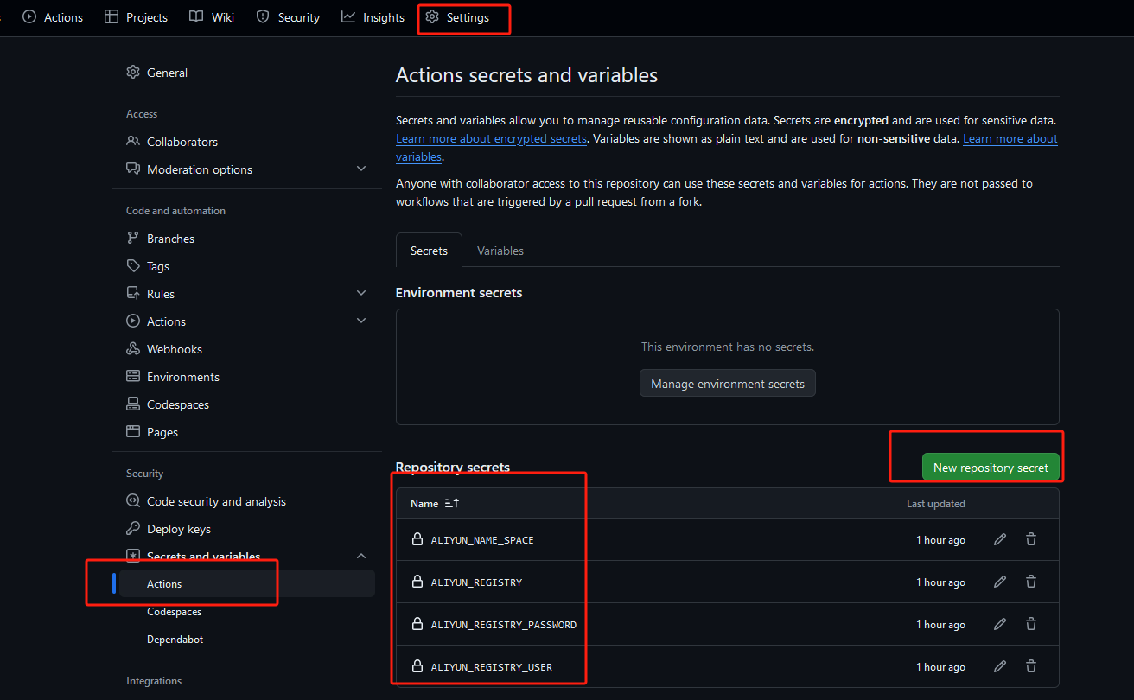1134x700 pixels.
Task: Click the rules icon beside Rules
Action: pyautogui.click(x=133, y=294)
